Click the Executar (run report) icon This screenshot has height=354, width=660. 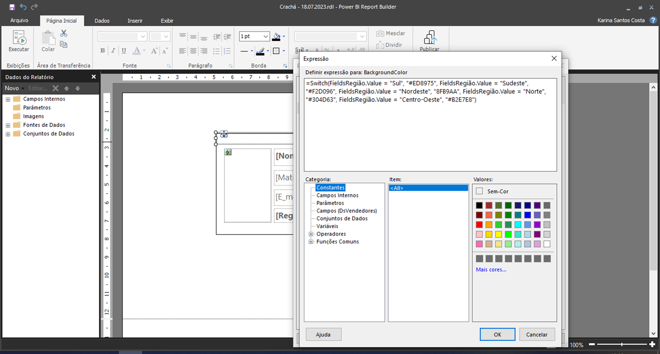point(19,38)
